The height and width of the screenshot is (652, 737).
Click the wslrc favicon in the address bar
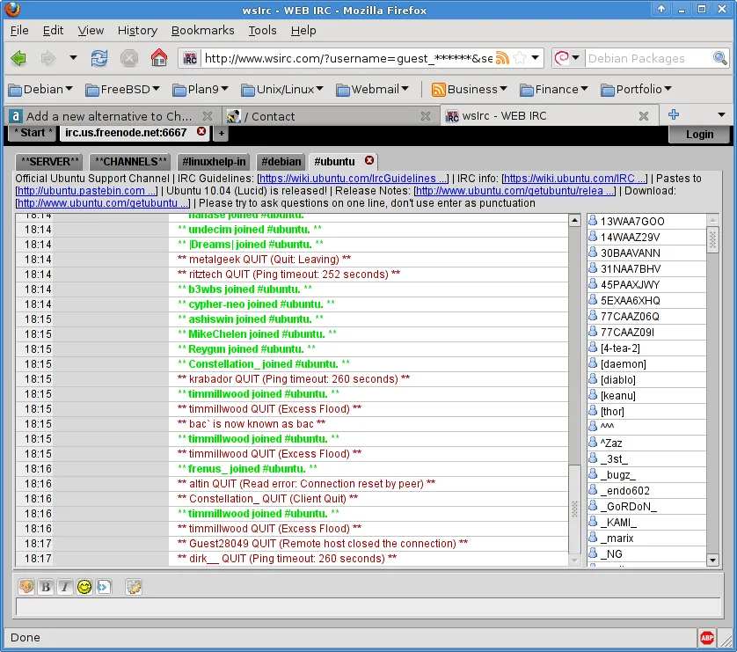click(x=189, y=58)
